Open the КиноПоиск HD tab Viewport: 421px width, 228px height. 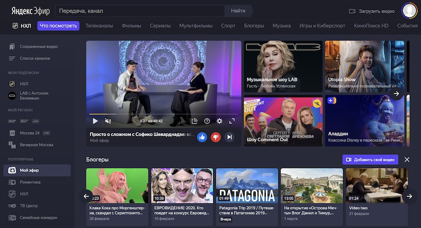pos(371,26)
